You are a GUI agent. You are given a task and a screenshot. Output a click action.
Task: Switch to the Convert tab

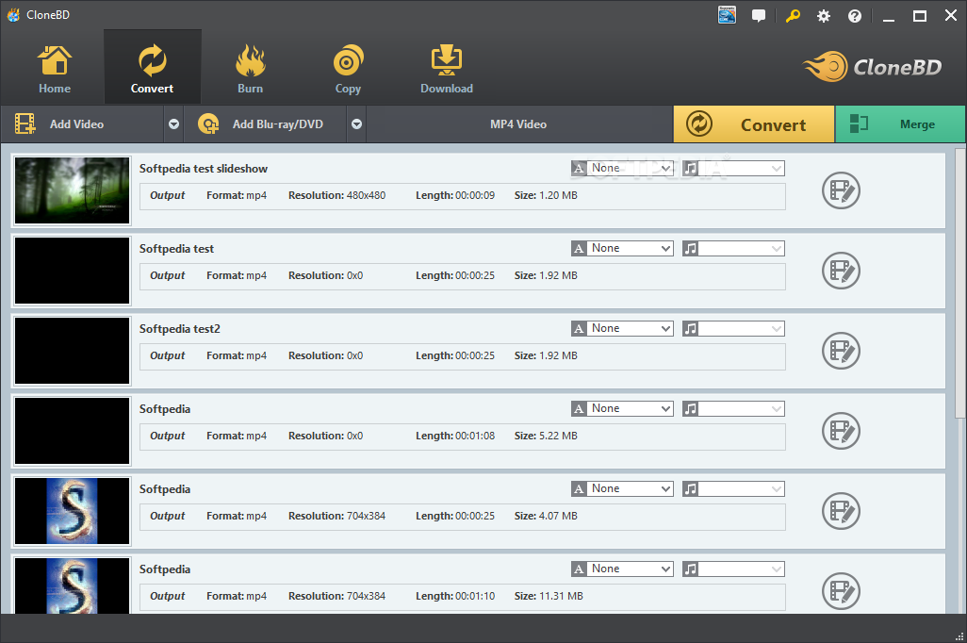click(x=153, y=69)
